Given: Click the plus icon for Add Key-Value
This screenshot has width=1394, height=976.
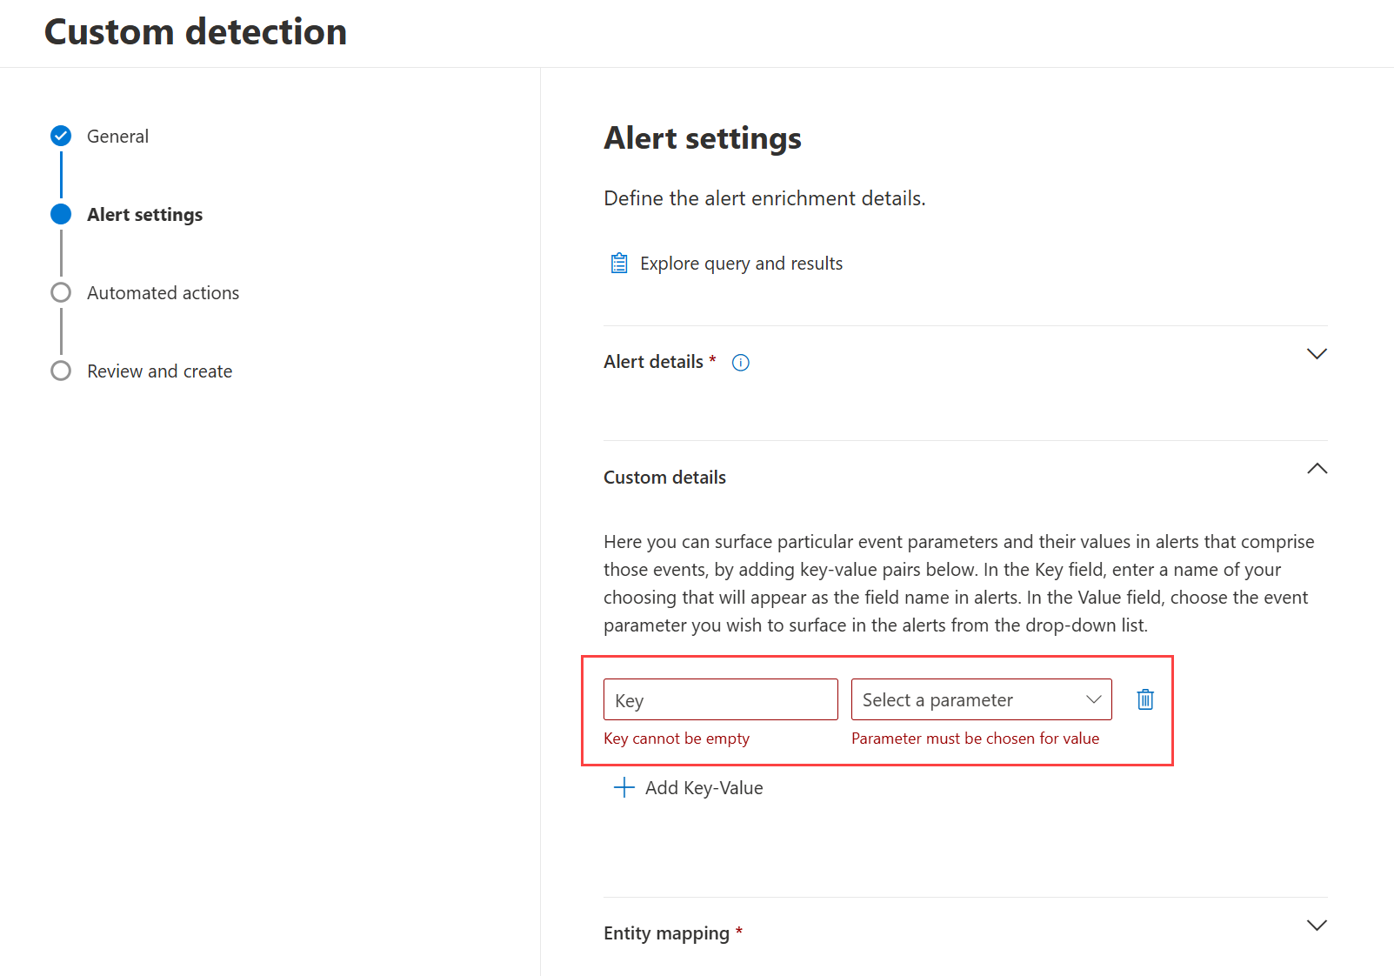Looking at the screenshot, I should pos(624,788).
